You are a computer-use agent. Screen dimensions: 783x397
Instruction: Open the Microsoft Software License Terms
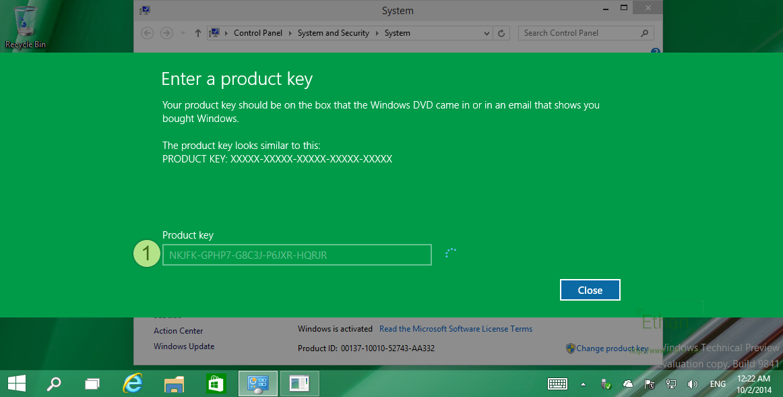(456, 328)
